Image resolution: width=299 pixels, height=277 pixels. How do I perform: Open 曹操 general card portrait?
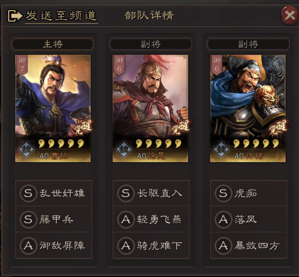(x=53, y=108)
